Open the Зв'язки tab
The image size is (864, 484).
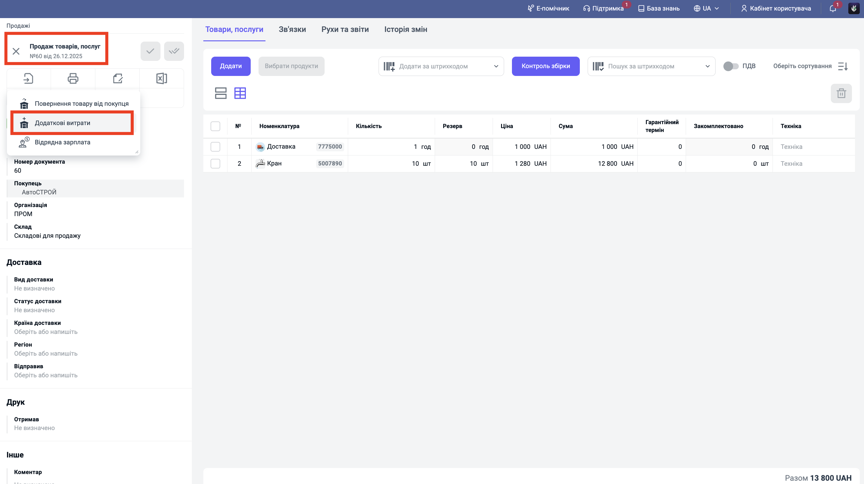pyautogui.click(x=292, y=30)
